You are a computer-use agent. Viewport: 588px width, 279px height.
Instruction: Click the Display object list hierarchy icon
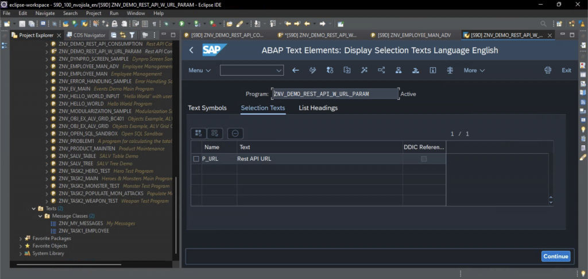[x=399, y=70]
